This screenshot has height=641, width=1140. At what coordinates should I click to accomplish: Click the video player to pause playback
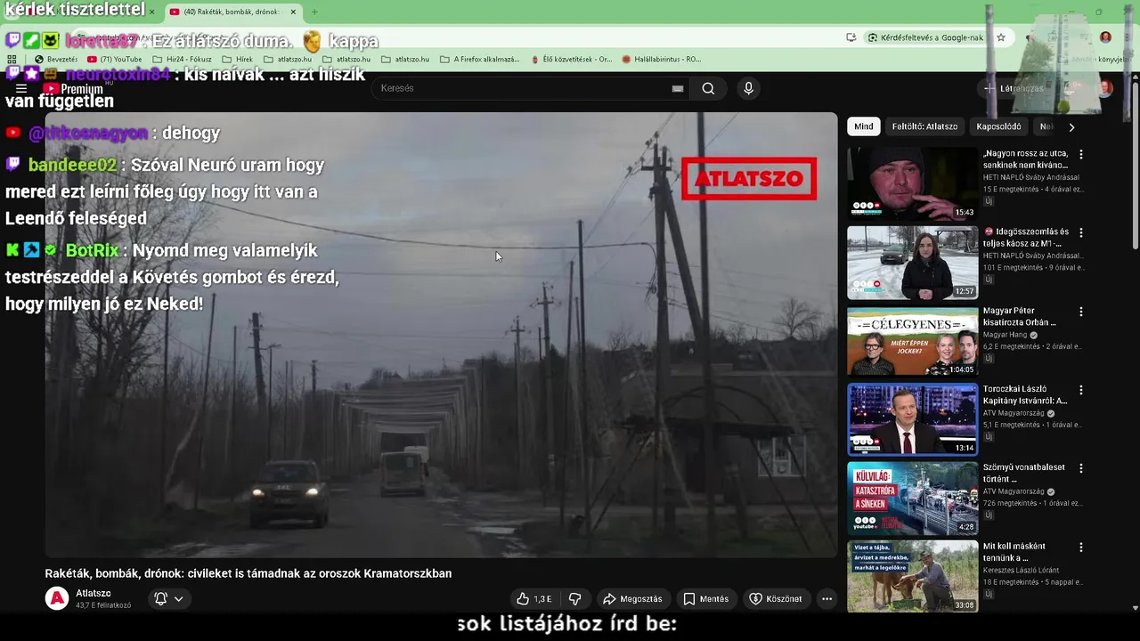441,335
